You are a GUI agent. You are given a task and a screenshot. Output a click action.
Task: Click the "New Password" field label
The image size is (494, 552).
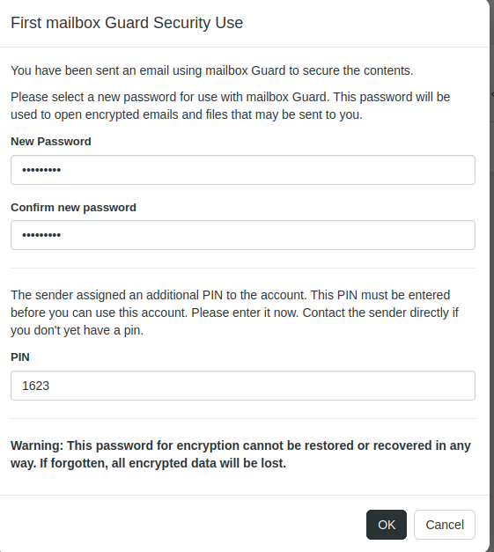click(51, 142)
